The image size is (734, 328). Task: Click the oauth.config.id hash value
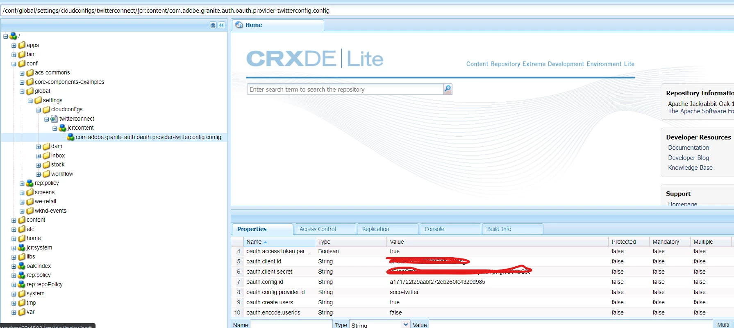click(x=437, y=282)
